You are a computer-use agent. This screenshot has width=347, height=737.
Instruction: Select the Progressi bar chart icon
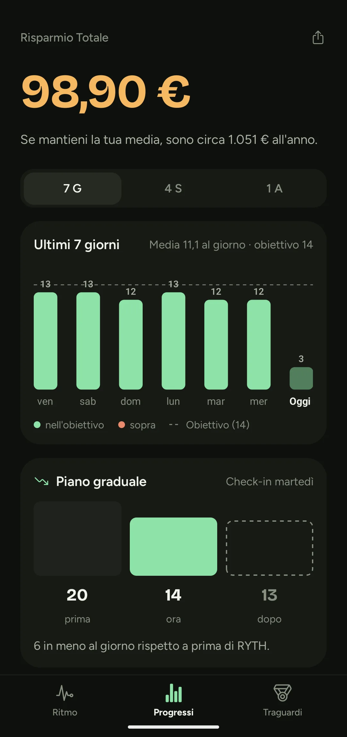[x=173, y=693]
